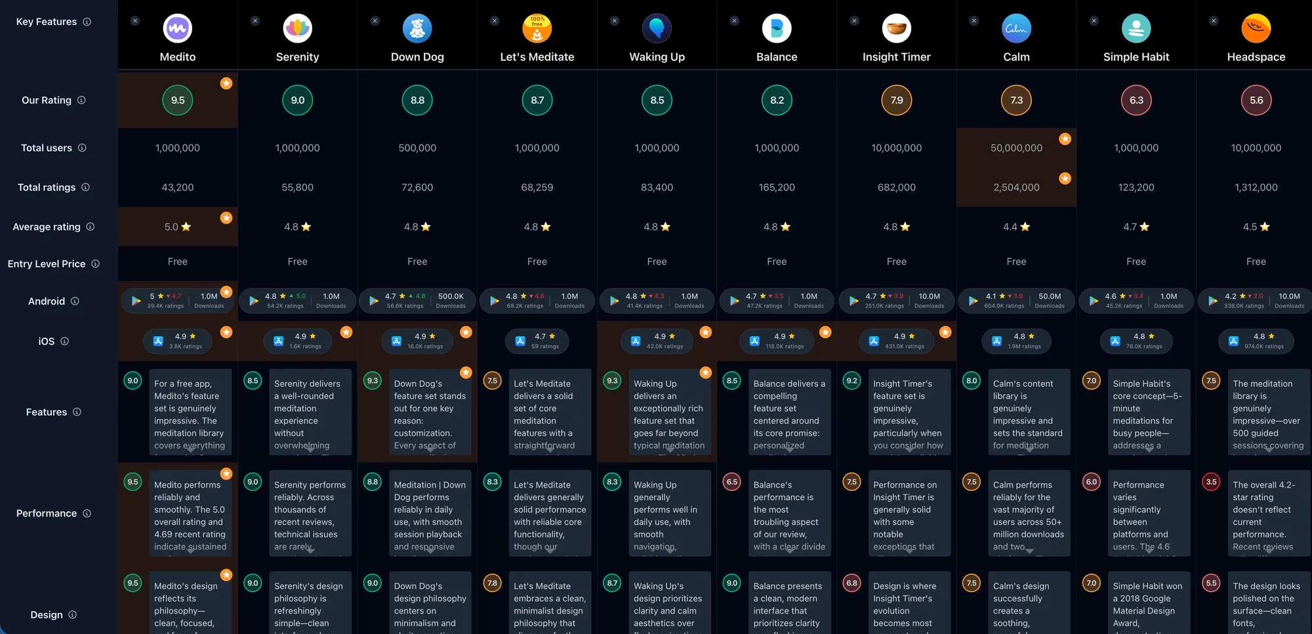
Task: Dismiss the Waking Up column
Action: click(x=615, y=21)
